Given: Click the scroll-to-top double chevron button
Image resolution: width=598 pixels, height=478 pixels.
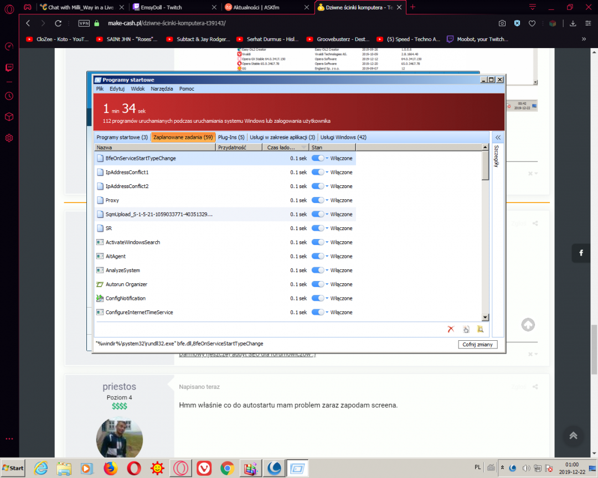Looking at the screenshot, I should pos(573,435).
